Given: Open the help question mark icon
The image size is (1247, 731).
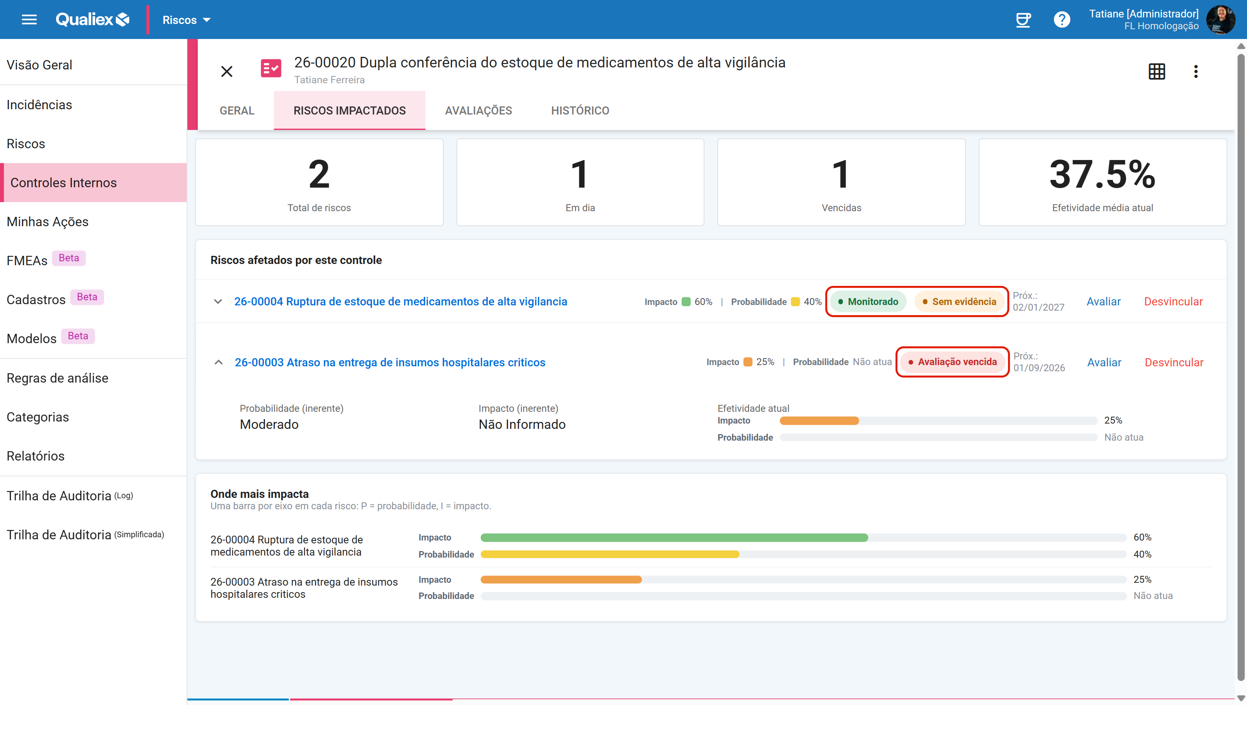Looking at the screenshot, I should 1061,20.
